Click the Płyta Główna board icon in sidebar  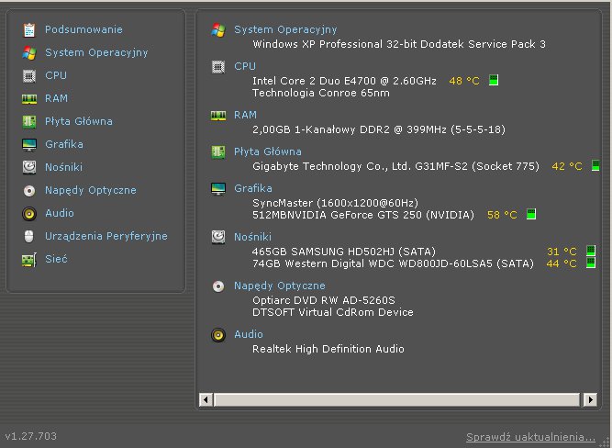tap(29, 121)
